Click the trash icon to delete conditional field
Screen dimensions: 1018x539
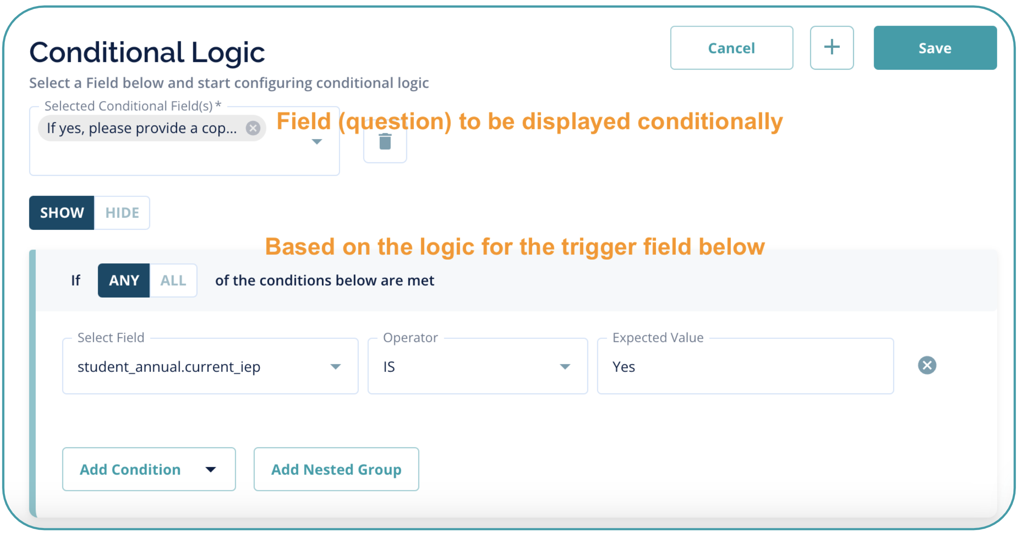click(x=385, y=142)
